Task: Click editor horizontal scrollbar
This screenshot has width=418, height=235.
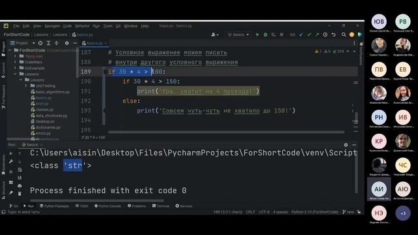Action: [x=226, y=132]
